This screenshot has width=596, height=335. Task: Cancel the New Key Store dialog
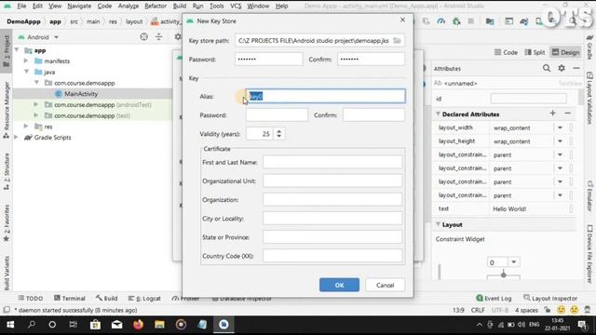[385, 285]
